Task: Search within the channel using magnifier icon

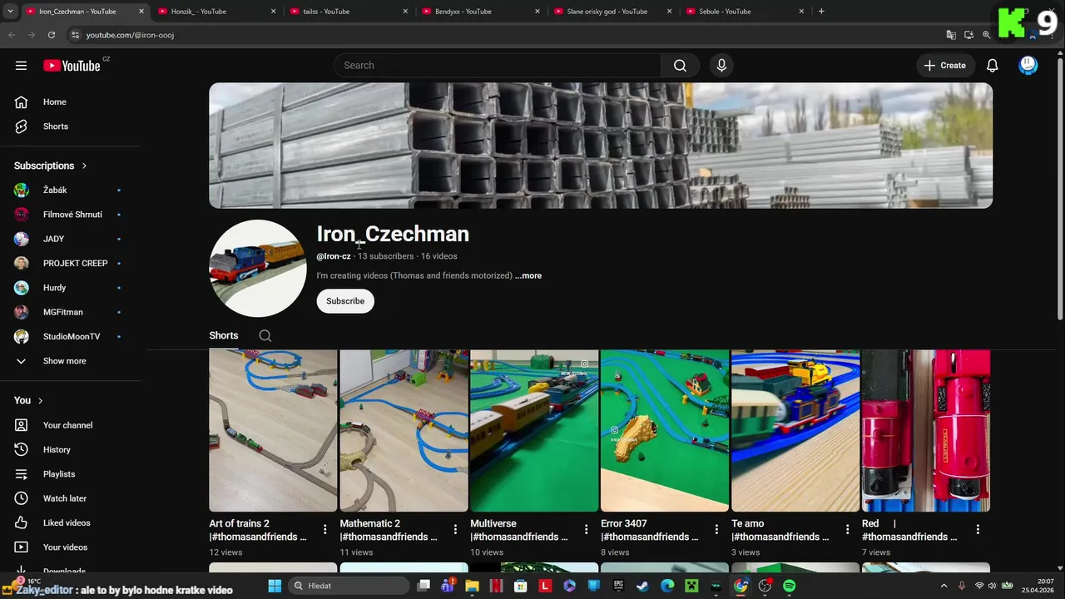Action: pos(265,336)
